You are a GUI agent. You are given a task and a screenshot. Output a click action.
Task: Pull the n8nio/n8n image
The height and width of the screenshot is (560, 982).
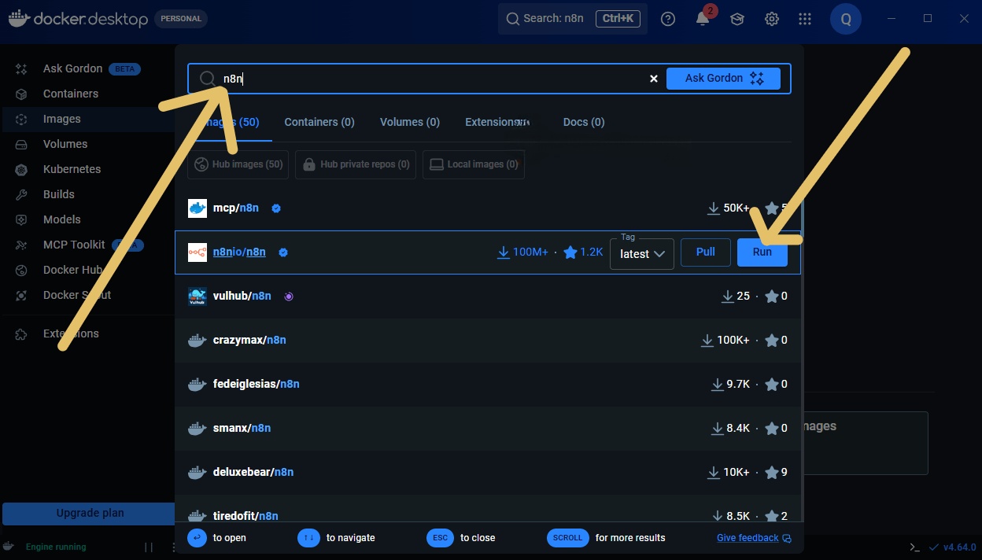706,252
